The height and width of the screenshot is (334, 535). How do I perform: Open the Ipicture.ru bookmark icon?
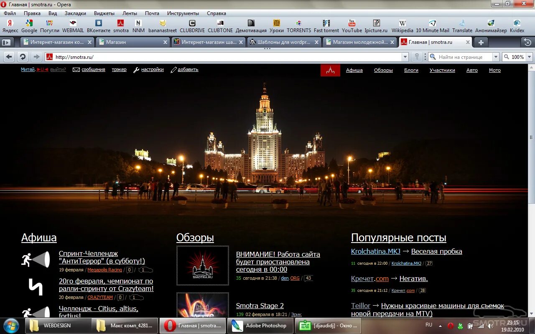coord(376,23)
